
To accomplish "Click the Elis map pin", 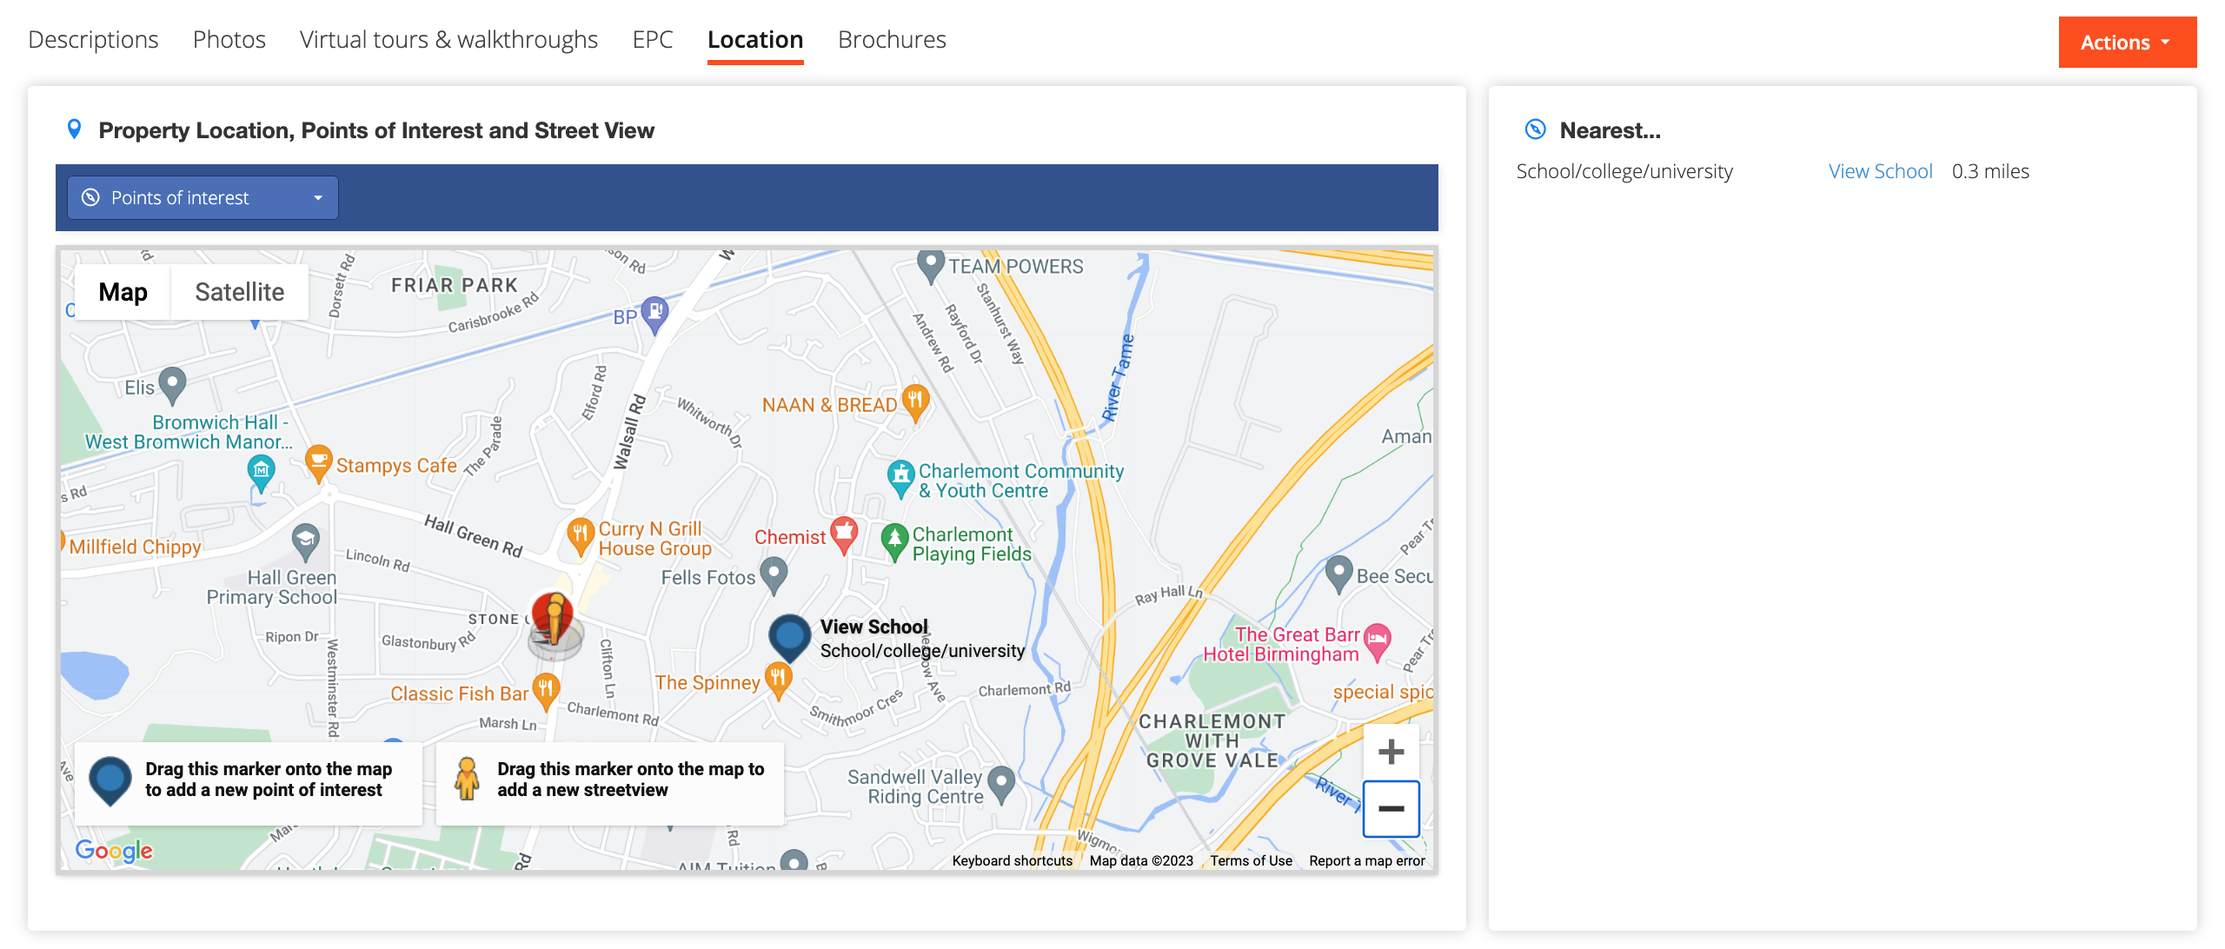I will (173, 385).
